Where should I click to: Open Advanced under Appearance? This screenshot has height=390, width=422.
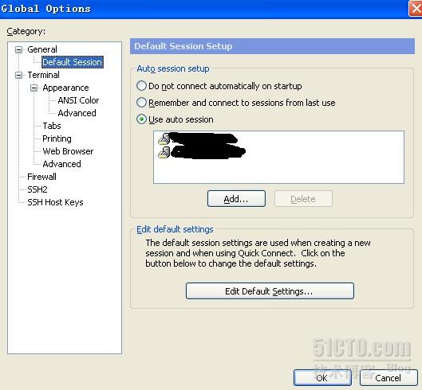(x=77, y=113)
